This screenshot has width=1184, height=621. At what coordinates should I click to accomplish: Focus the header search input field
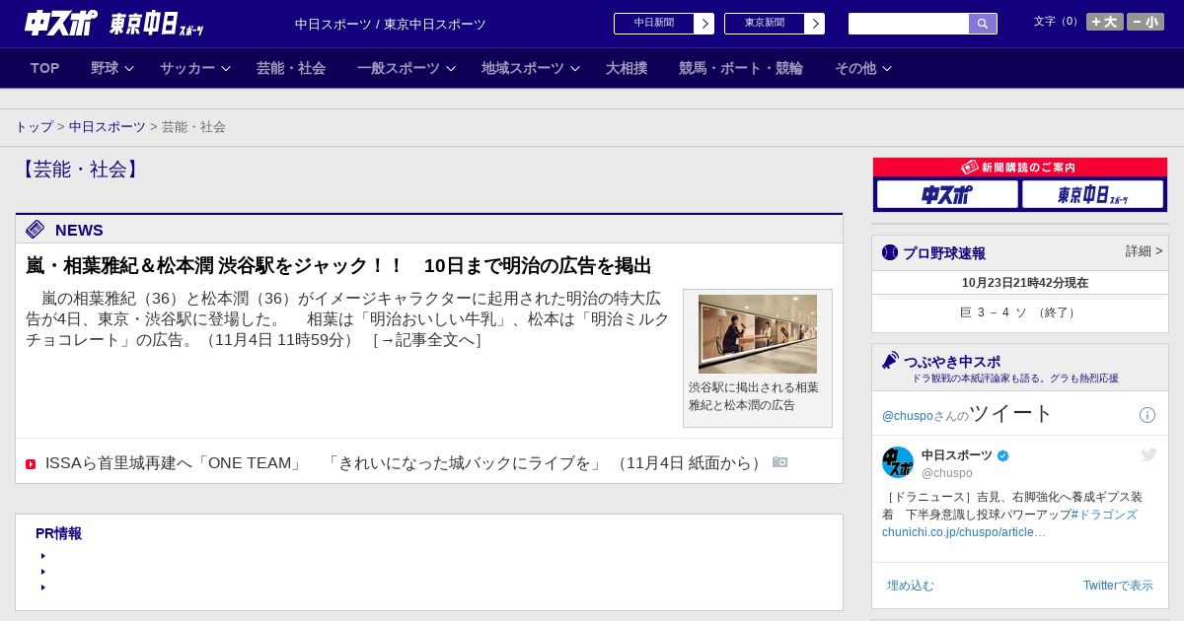click(x=909, y=24)
